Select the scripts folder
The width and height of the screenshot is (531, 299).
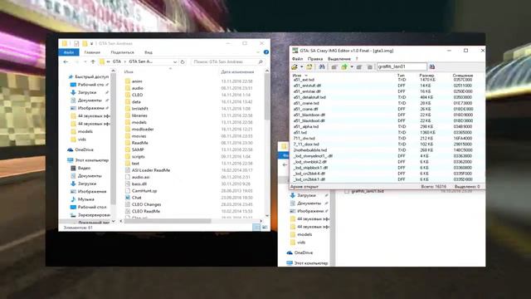pos(139,157)
